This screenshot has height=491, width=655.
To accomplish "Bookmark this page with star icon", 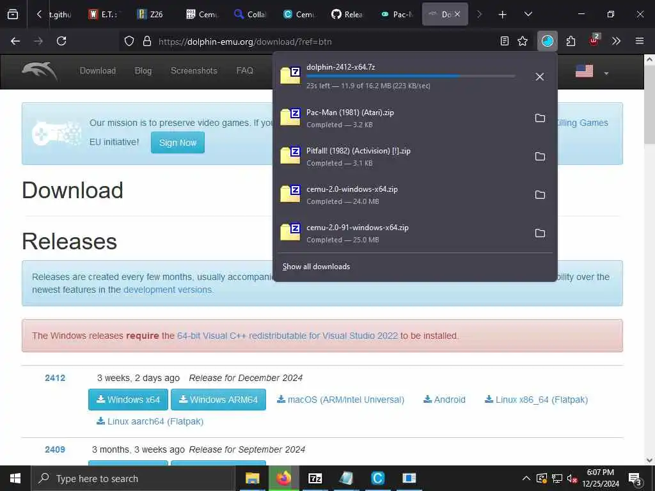I will (x=522, y=41).
